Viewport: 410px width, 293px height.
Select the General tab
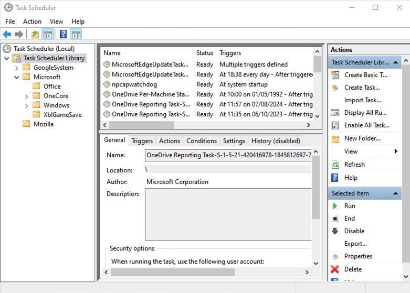coord(114,140)
